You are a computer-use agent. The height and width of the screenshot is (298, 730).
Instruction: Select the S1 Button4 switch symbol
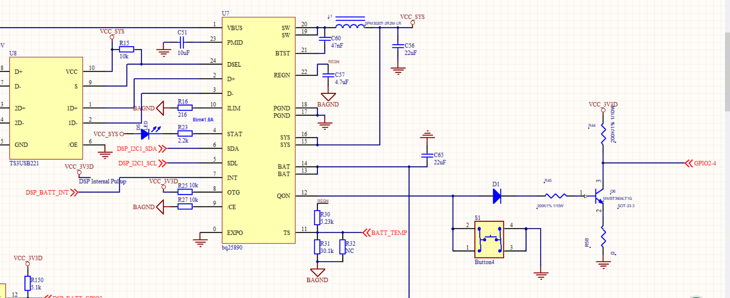click(x=489, y=240)
